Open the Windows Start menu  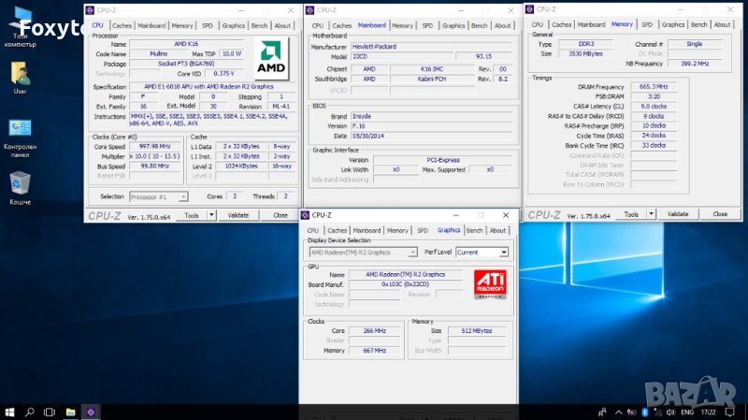(x=9, y=412)
